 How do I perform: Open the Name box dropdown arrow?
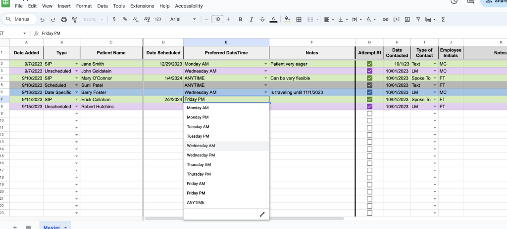24,33
